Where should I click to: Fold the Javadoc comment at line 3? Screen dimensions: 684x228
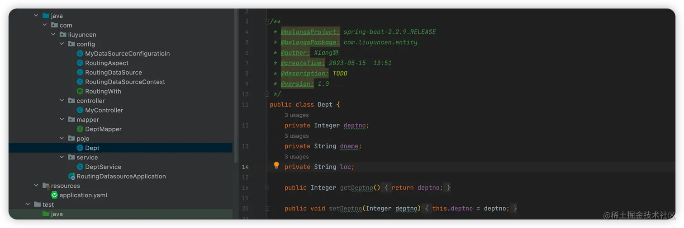tap(267, 21)
